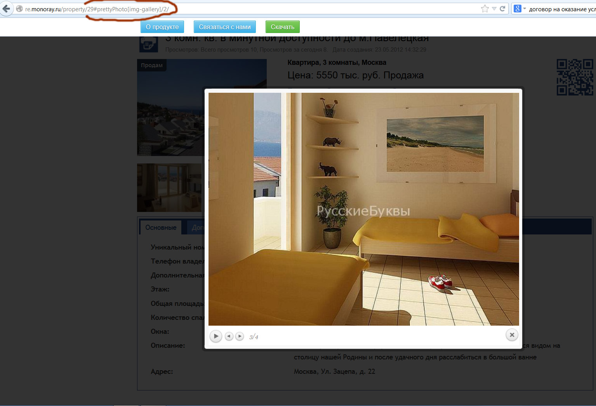Focus the browser search field
This screenshot has height=406, width=596.
(x=562, y=9)
